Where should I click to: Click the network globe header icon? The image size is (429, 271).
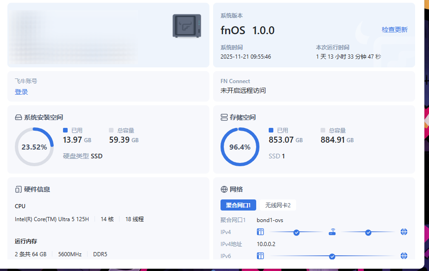(x=224, y=189)
